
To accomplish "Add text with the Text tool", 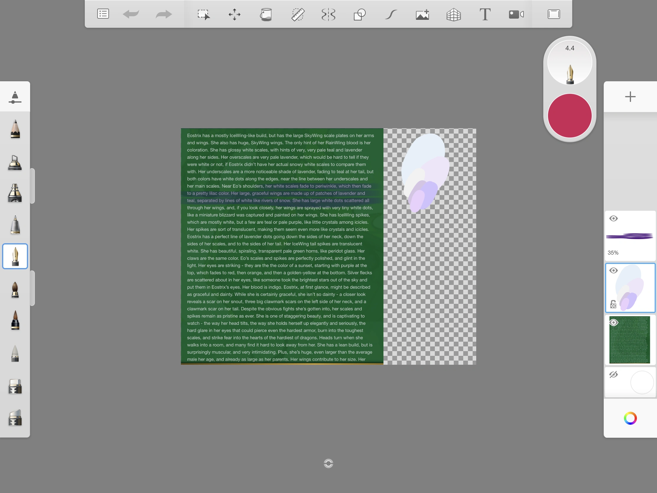I will (485, 14).
